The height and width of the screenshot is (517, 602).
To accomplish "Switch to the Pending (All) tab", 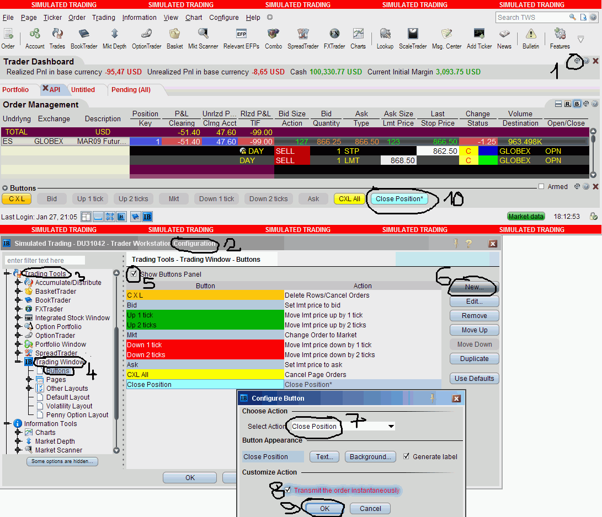I will click(131, 90).
